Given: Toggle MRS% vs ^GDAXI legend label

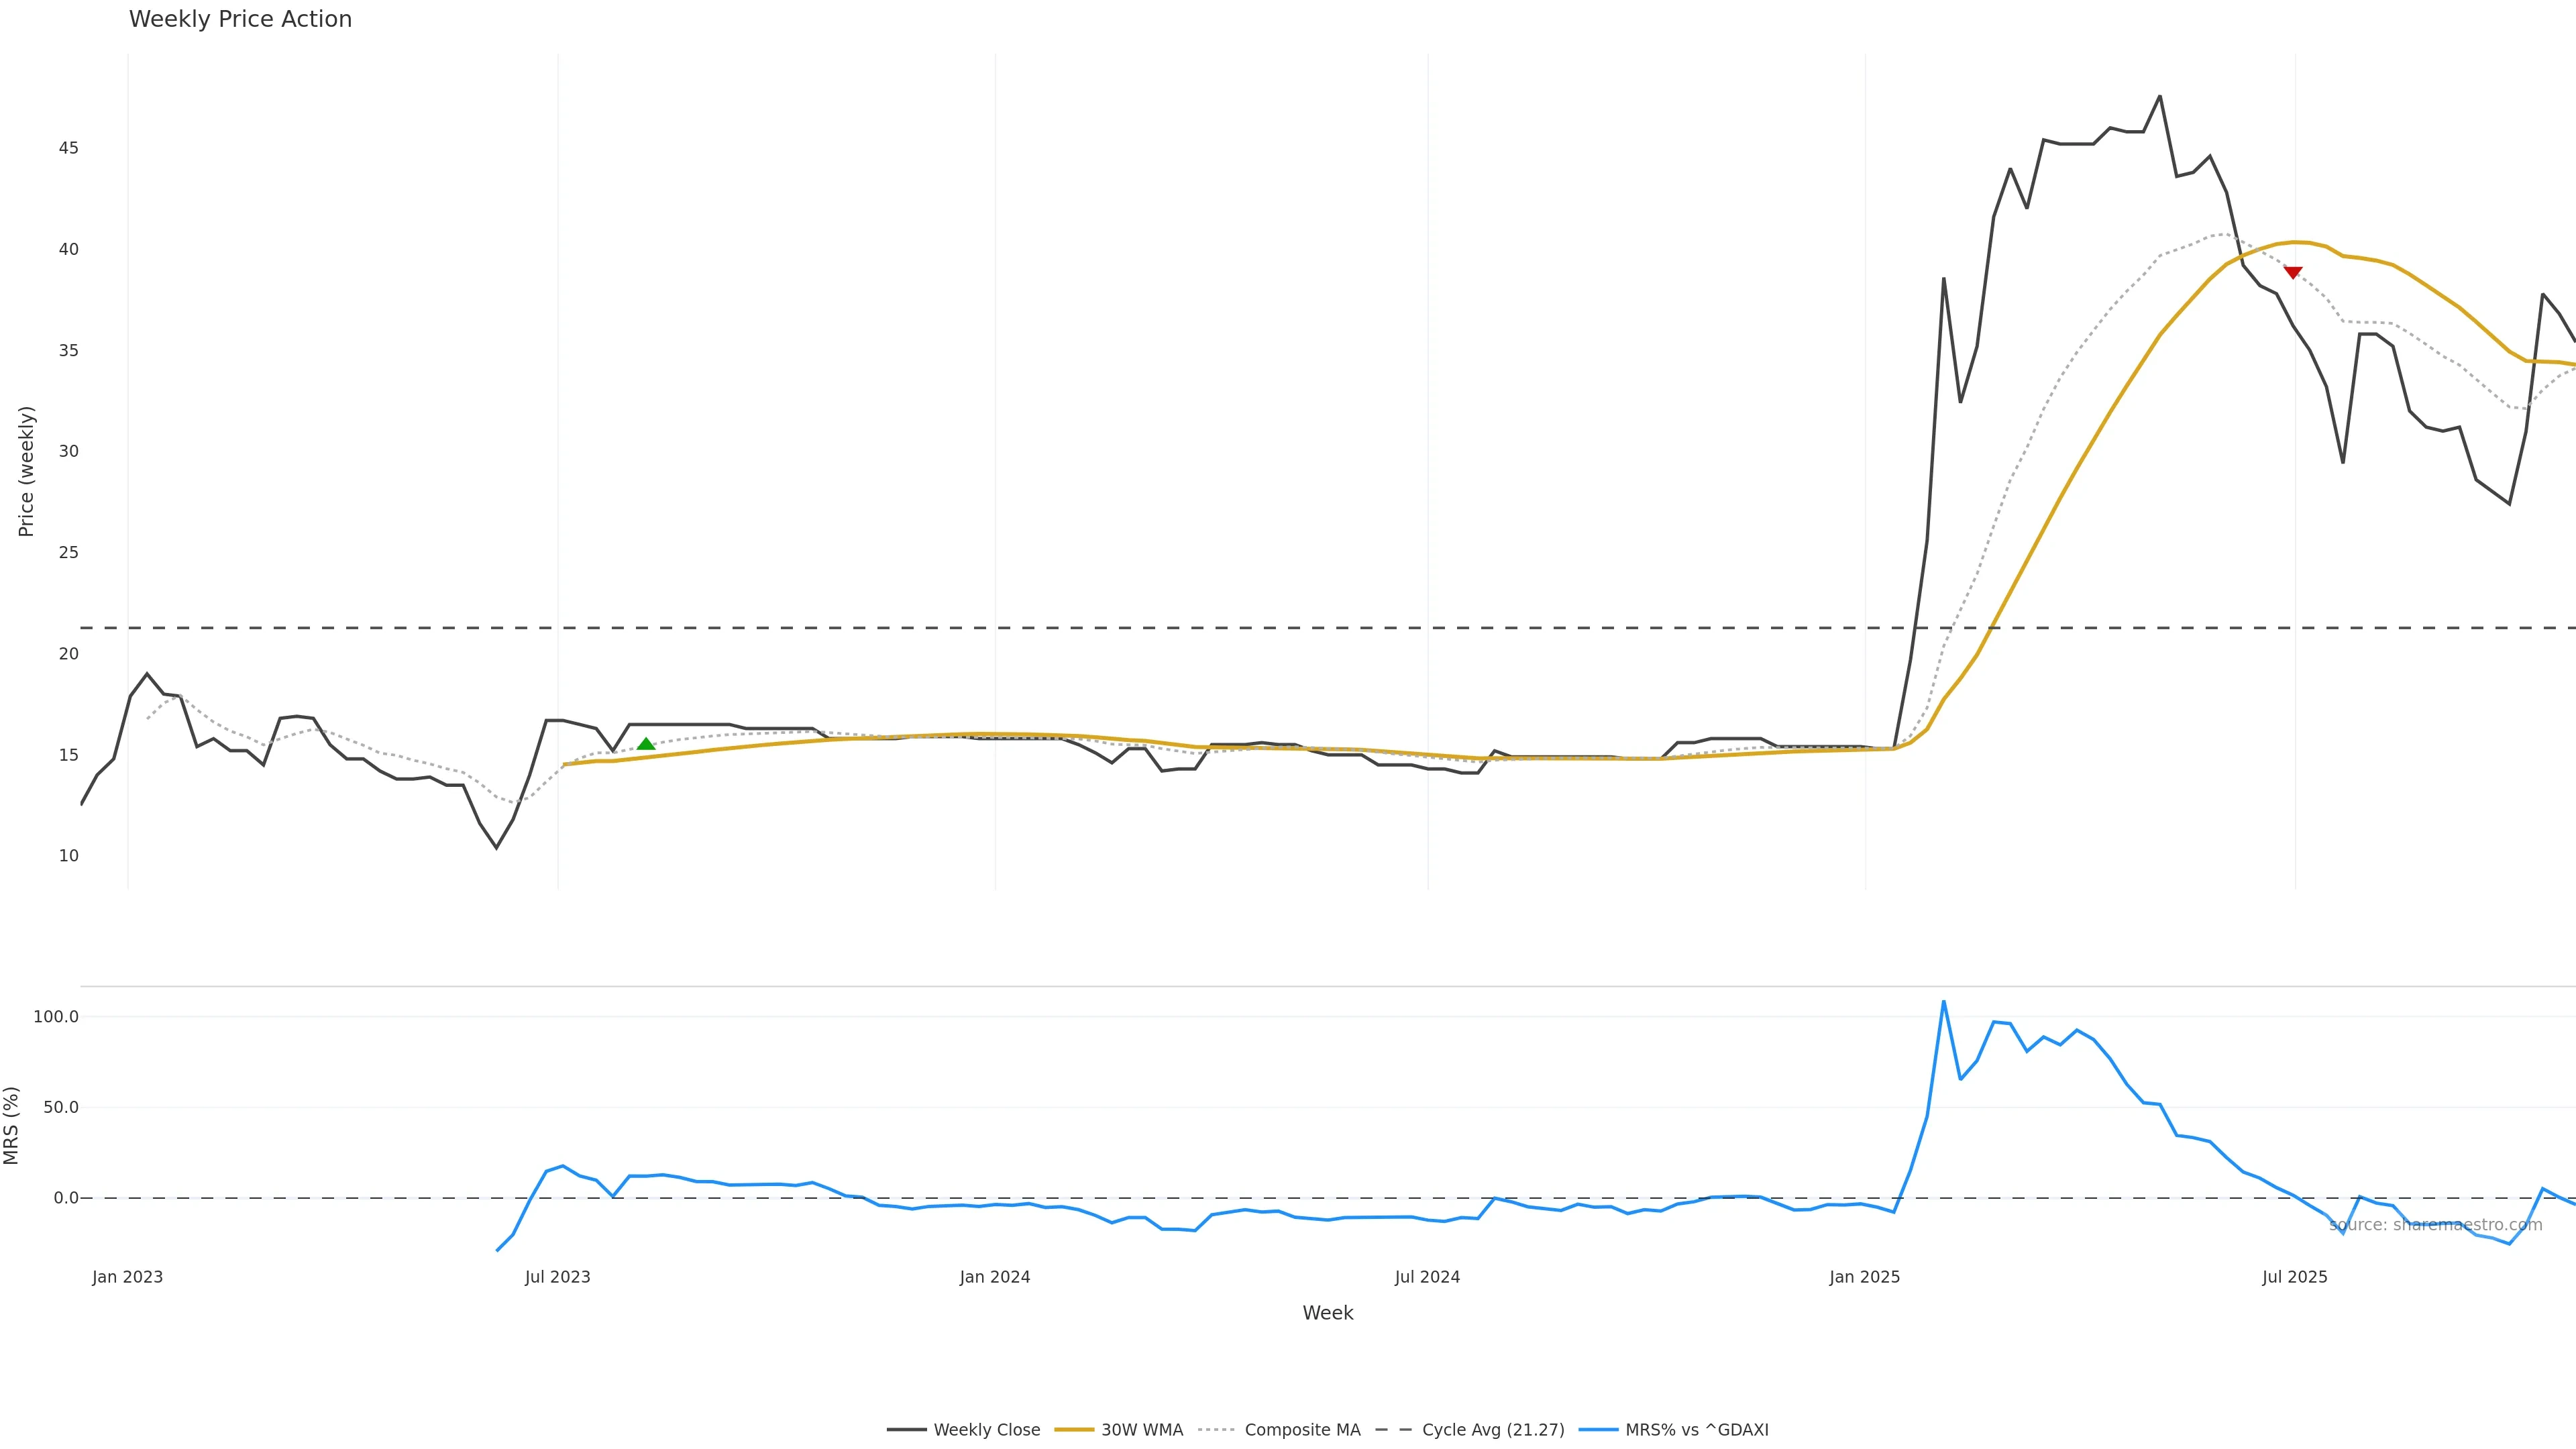Looking at the screenshot, I should click(x=1697, y=1430).
